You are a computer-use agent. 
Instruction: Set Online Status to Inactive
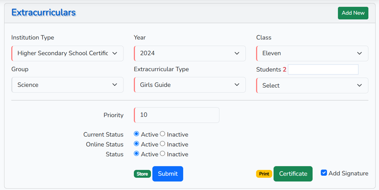click(x=162, y=144)
